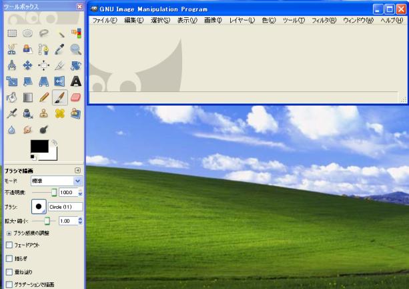The height and width of the screenshot is (289, 409).
Task: Increase opacity value with stepper arrow
Action: [x=80, y=190]
